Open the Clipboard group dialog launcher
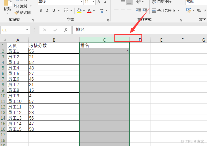Viewport: 207px width, 146px height. point(33,20)
